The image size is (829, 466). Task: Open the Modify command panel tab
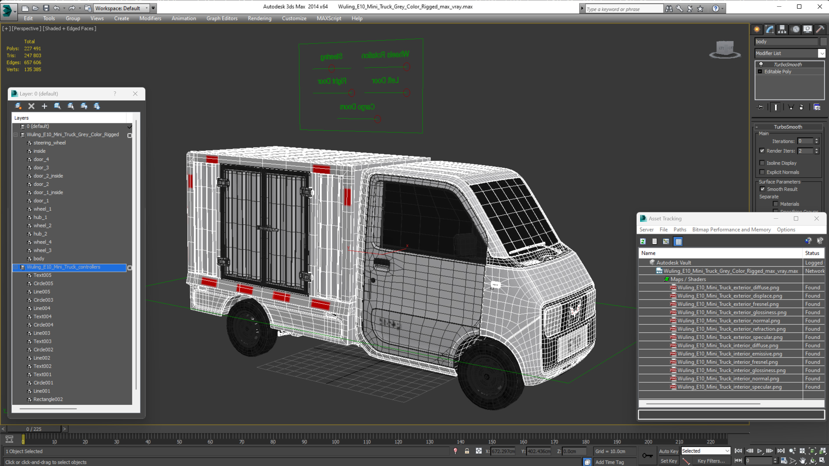click(769, 29)
